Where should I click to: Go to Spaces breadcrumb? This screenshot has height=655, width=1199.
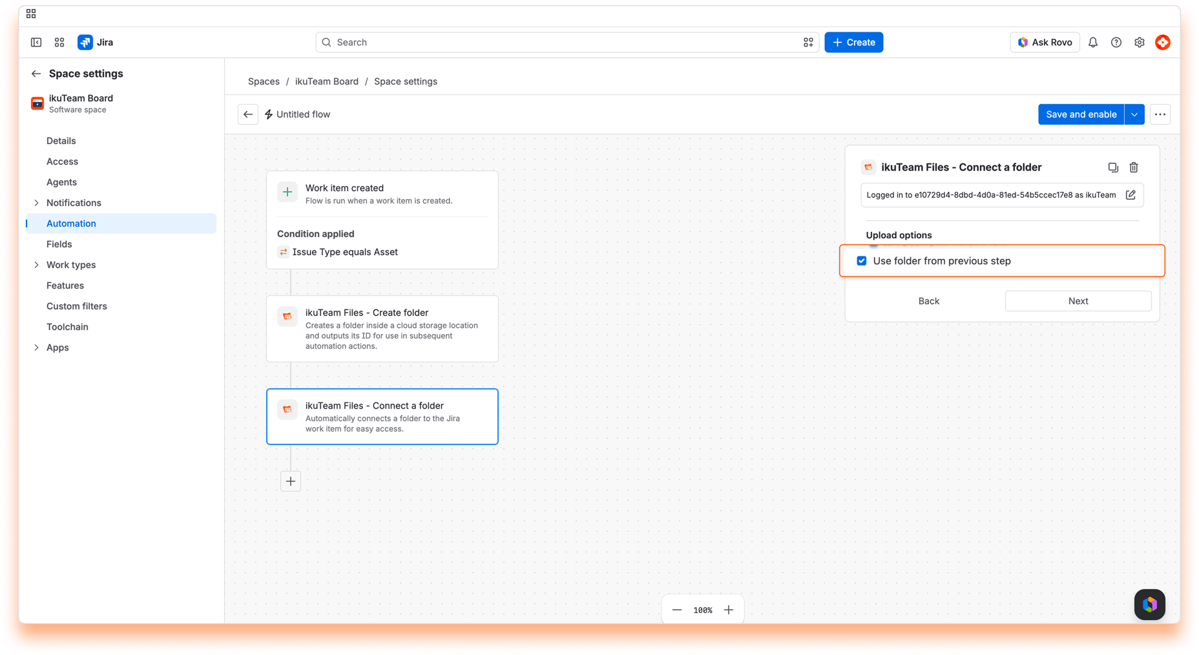pos(264,81)
